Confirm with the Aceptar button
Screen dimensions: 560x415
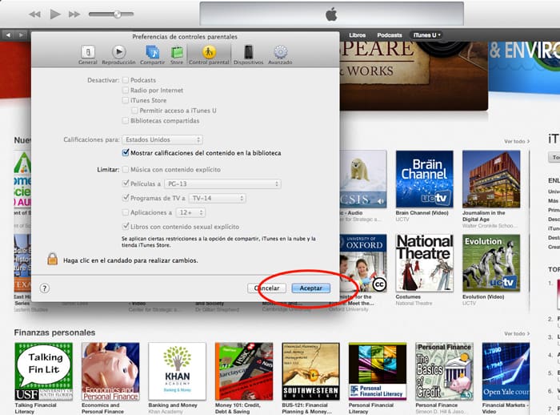coord(310,288)
